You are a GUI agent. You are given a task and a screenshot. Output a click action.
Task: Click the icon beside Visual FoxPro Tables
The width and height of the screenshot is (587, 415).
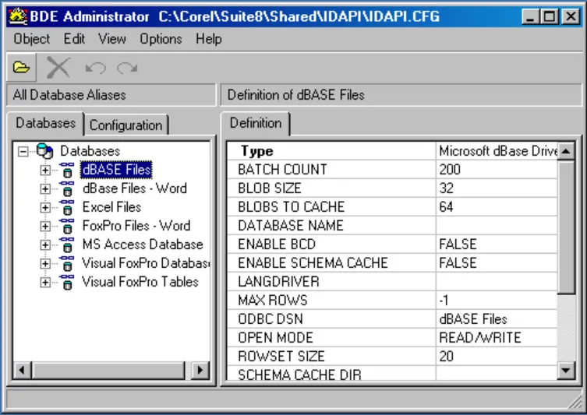(x=67, y=282)
